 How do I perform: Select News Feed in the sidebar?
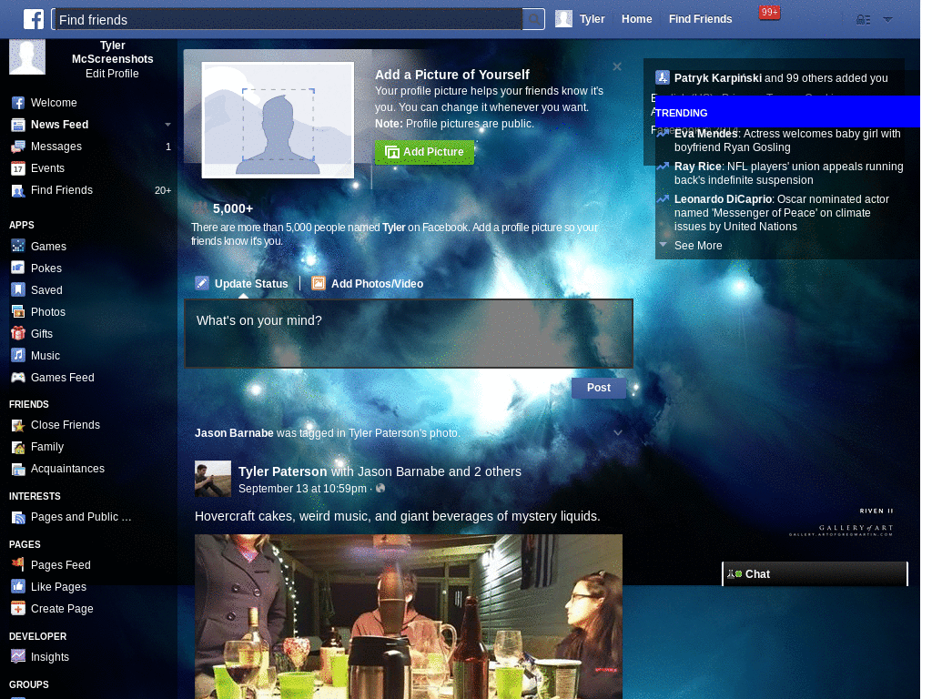(59, 125)
